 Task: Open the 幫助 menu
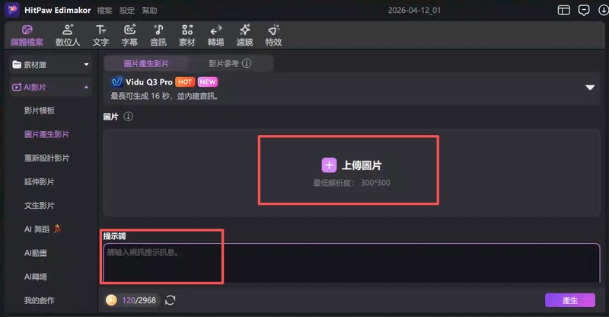pos(149,11)
